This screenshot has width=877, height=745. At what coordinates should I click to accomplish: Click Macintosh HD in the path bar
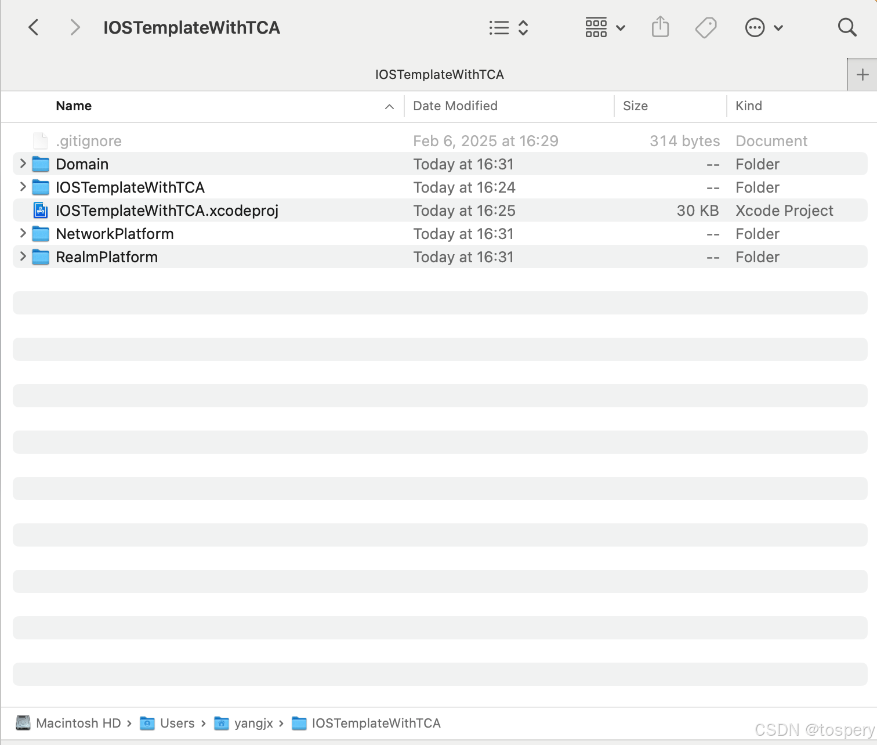click(x=78, y=723)
